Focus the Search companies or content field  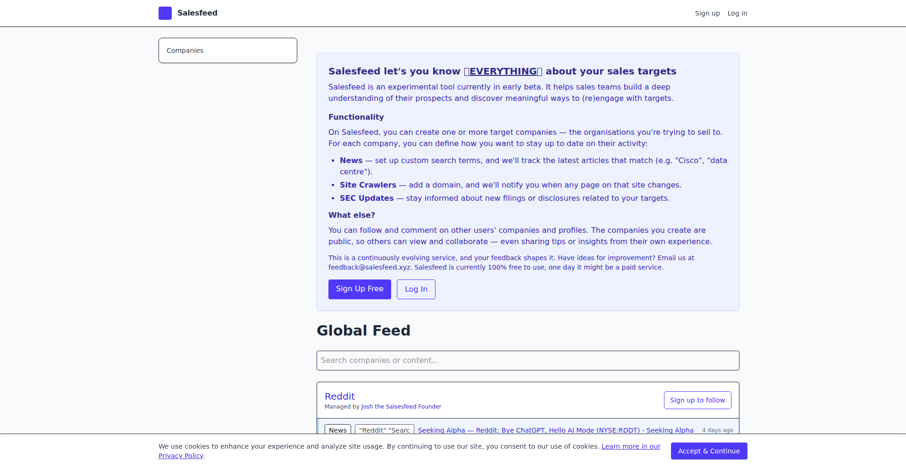(x=528, y=361)
